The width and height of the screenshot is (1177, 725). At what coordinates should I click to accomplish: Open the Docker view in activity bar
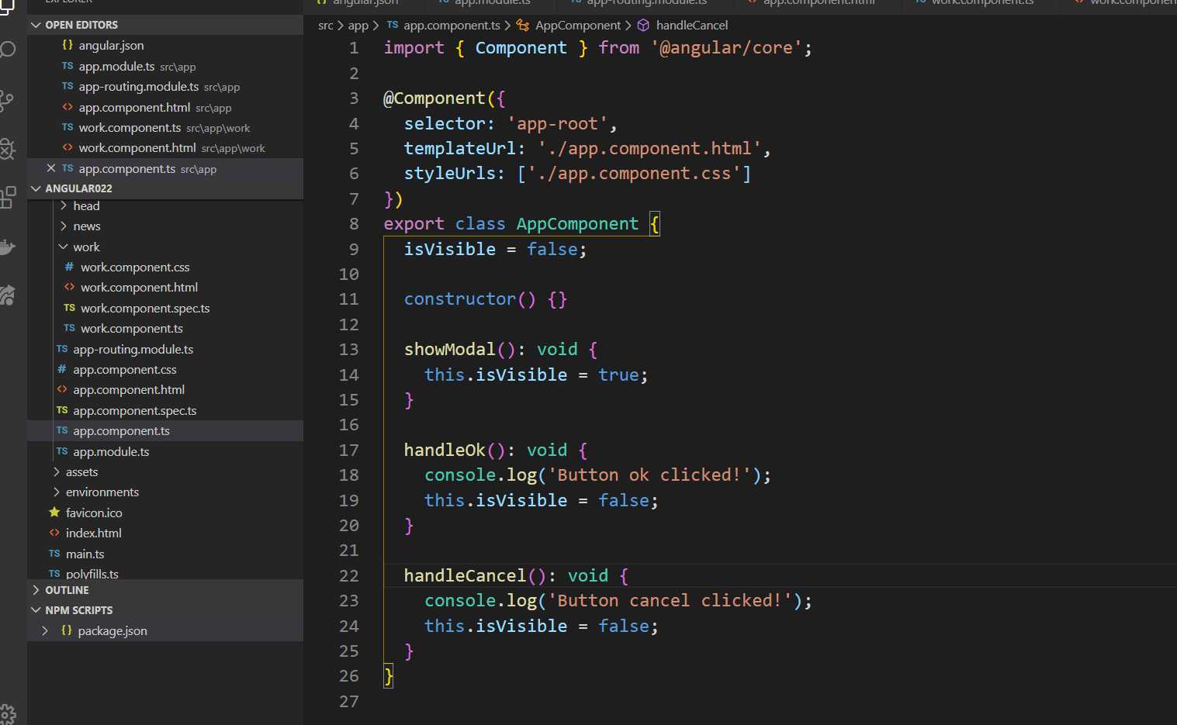click(7, 247)
